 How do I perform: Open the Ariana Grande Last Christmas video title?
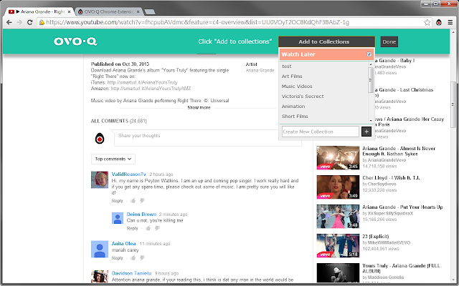403,92
